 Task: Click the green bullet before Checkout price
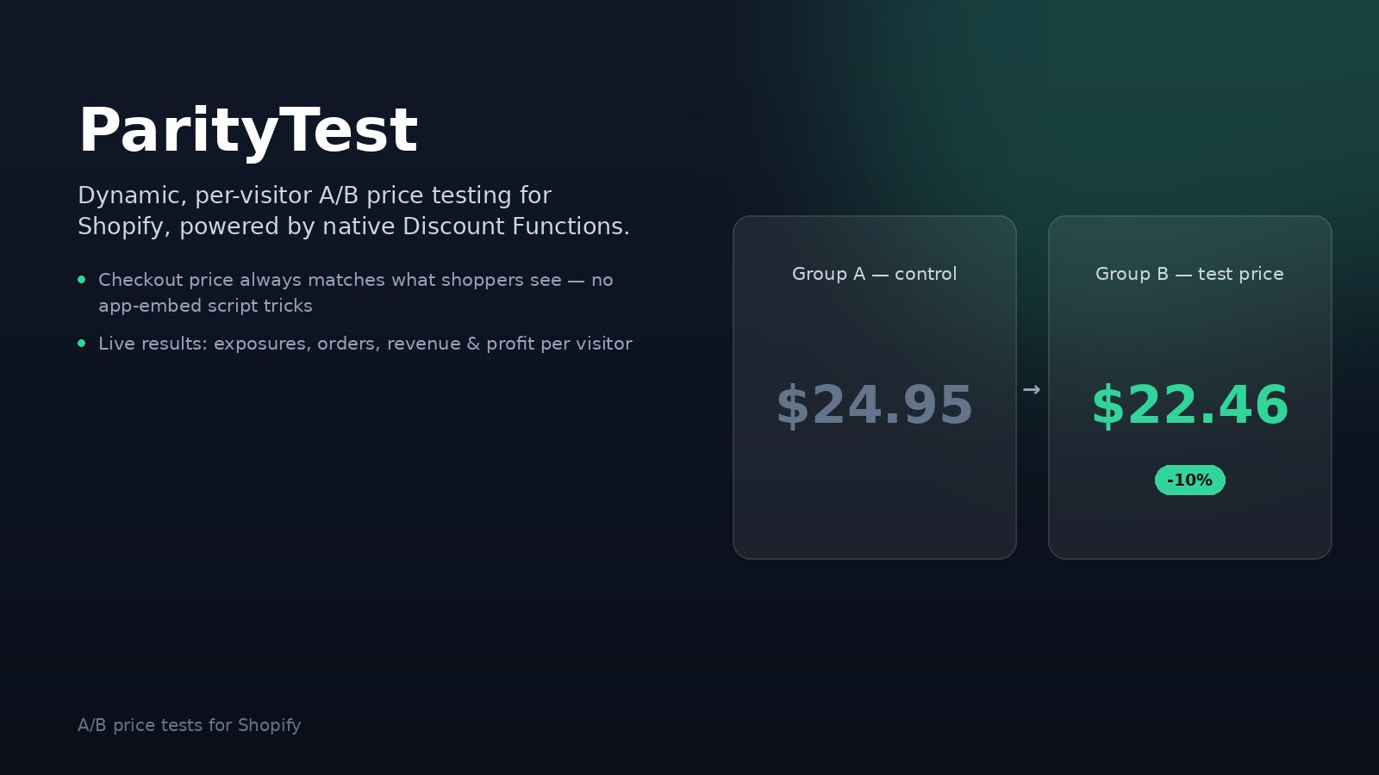[x=82, y=279]
